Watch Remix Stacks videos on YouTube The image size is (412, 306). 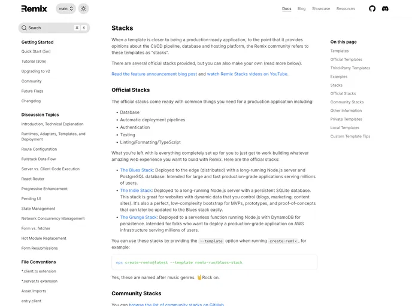click(247, 74)
